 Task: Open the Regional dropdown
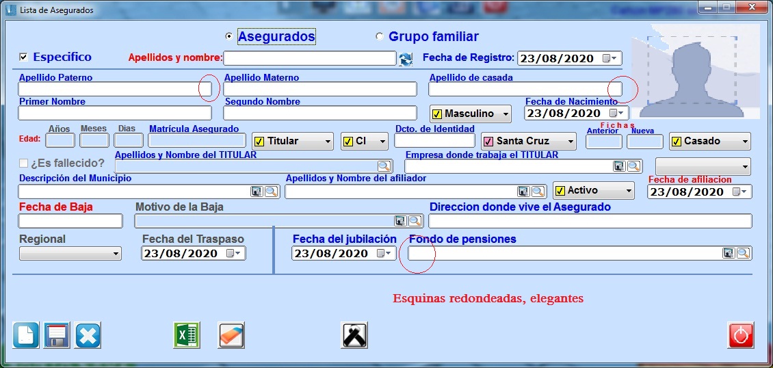[70, 254]
